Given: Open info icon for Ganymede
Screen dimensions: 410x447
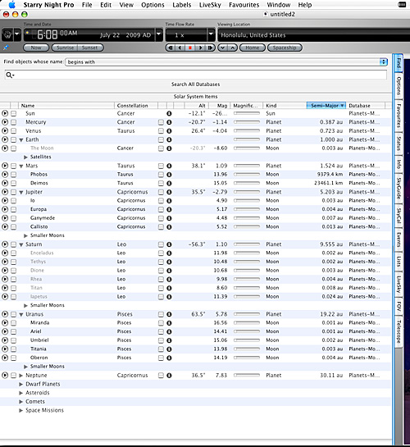Looking at the screenshot, I should [169, 218].
